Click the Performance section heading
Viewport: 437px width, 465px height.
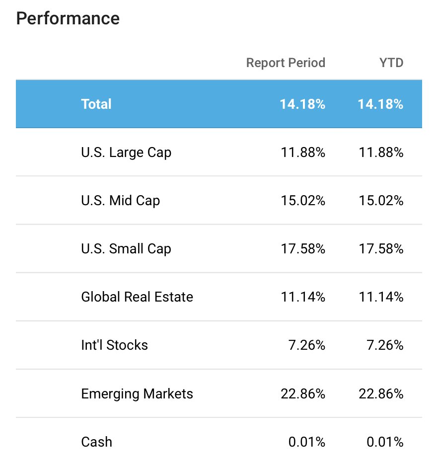68,18
